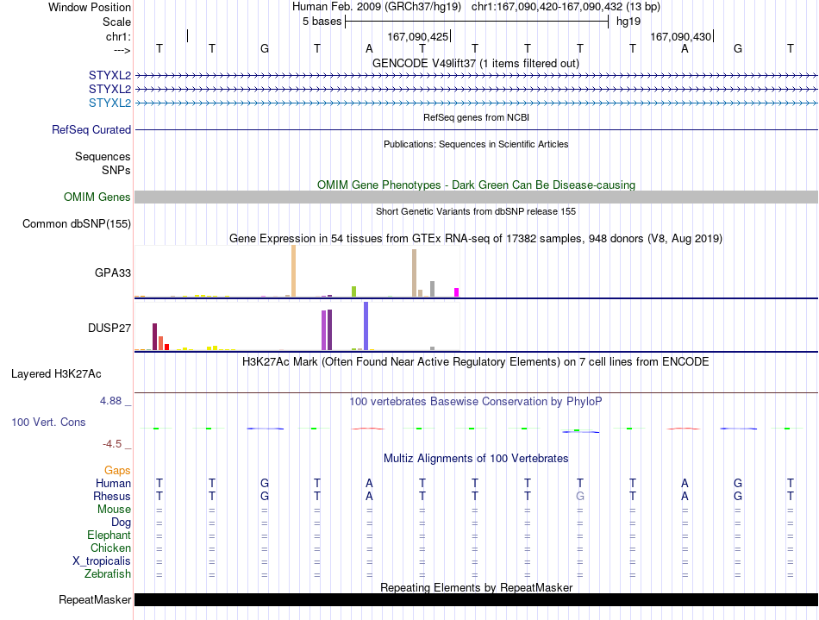
Task: Click the tallest tan bar in the GPA33 chart
Action: pos(293,271)
